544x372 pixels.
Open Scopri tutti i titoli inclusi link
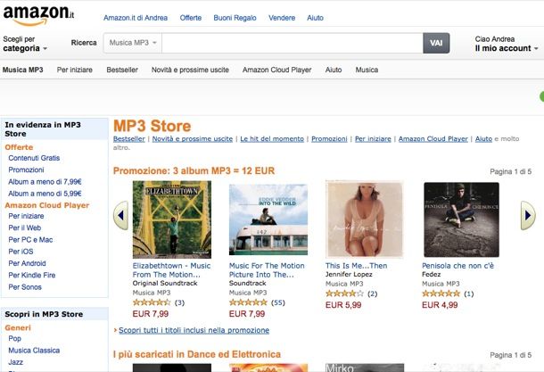194,330
